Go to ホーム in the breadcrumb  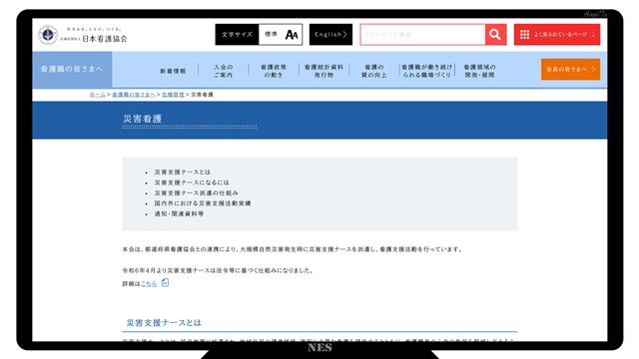click(x=98, y=95)
